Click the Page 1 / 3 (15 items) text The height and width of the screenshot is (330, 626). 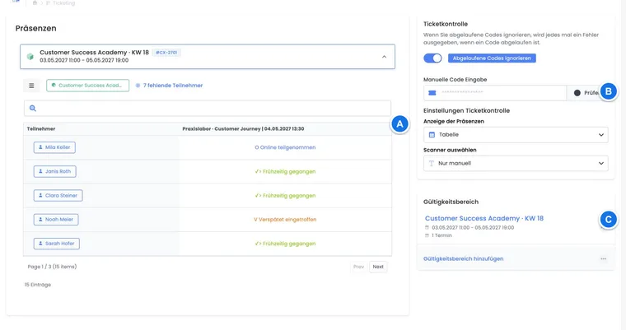pos(52,267)
